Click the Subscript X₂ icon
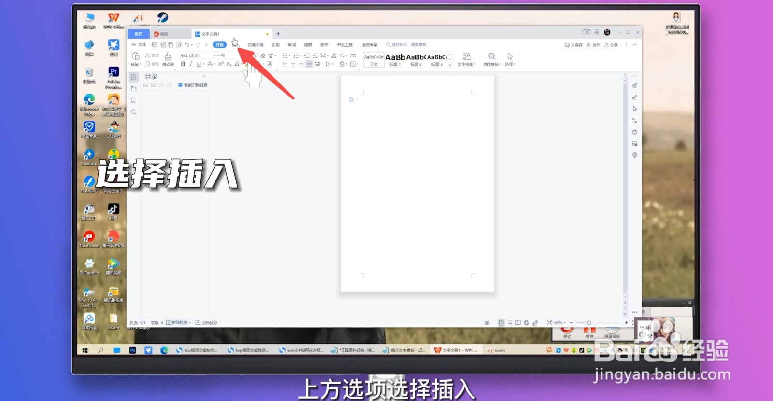This screenshot has height=401, width=773. pyautogui.click(x=229, y=64)
